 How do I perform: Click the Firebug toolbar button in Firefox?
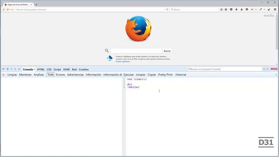coord(252,10)
